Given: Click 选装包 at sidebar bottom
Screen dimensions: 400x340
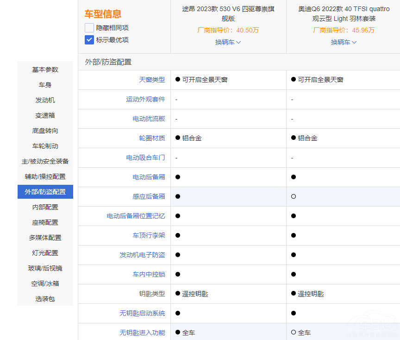Looking at the screenshot, I should (x=45, y=299).
